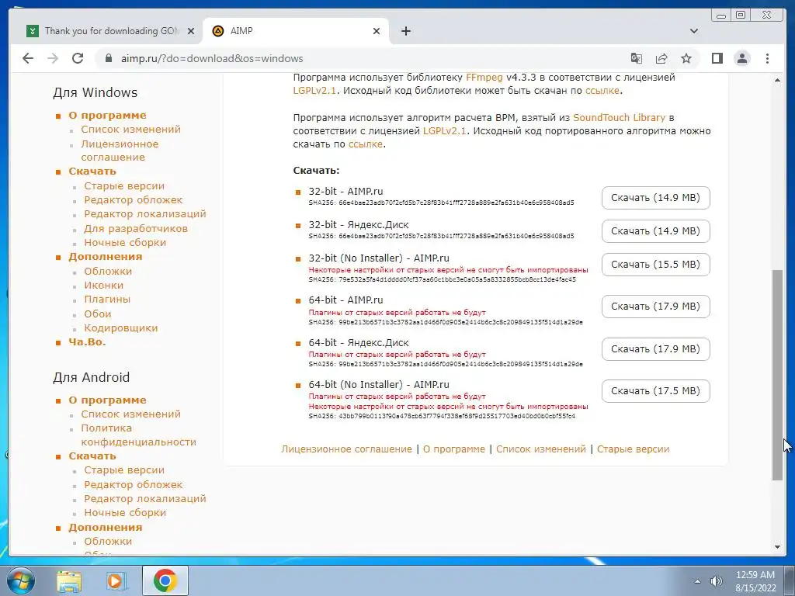Bookmark this page with star icon
Image resolution: width=795 pixels, height=596 pixels.
click(686, 58)
